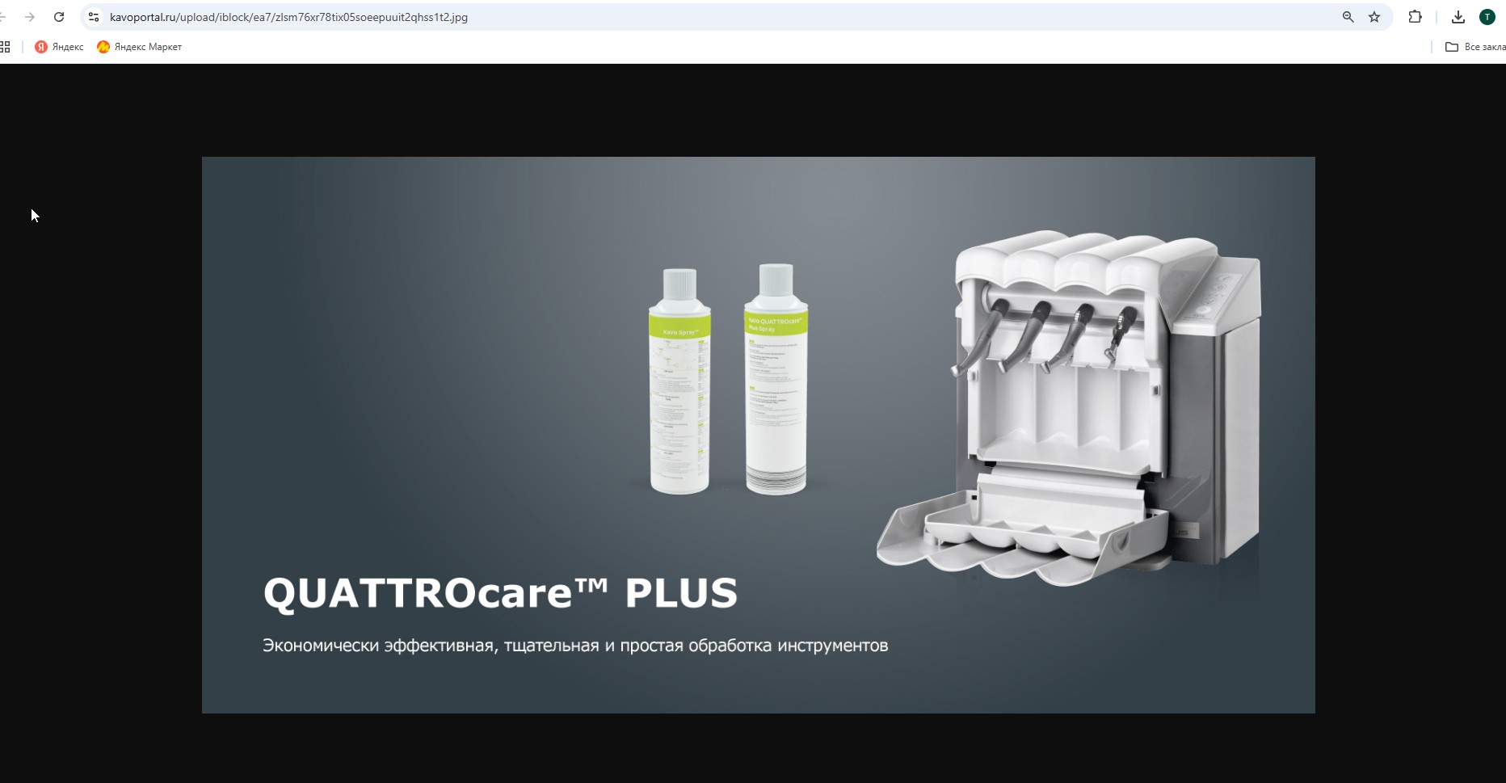Open site information icon beside the URL

pos(94,17)
